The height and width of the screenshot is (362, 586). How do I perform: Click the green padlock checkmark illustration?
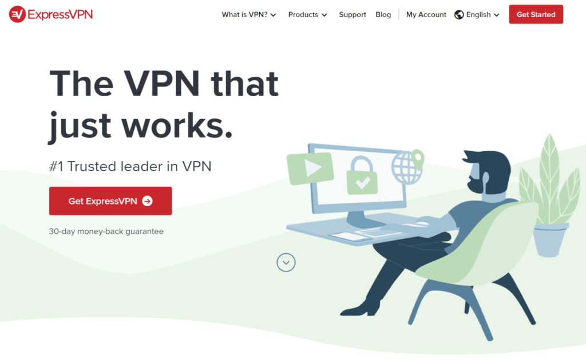pos(362,176)
